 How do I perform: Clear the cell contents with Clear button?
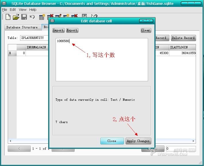146,30
